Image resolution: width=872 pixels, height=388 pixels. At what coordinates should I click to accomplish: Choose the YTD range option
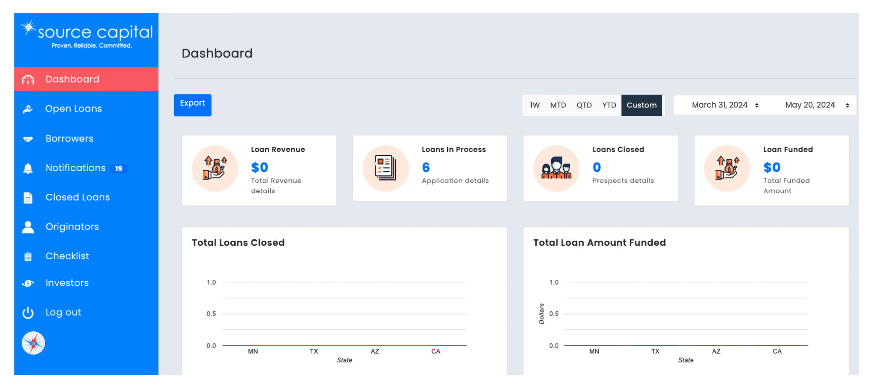click(x=609, y=105)
